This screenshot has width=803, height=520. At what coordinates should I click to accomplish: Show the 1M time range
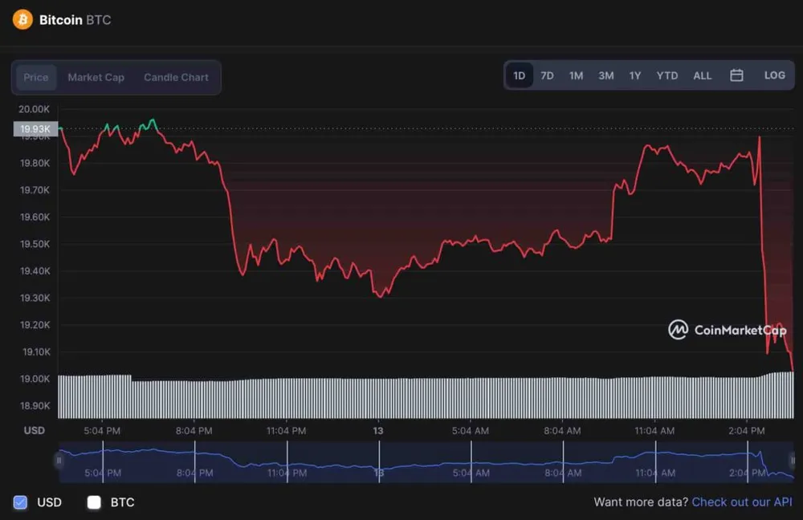[576, 75]
